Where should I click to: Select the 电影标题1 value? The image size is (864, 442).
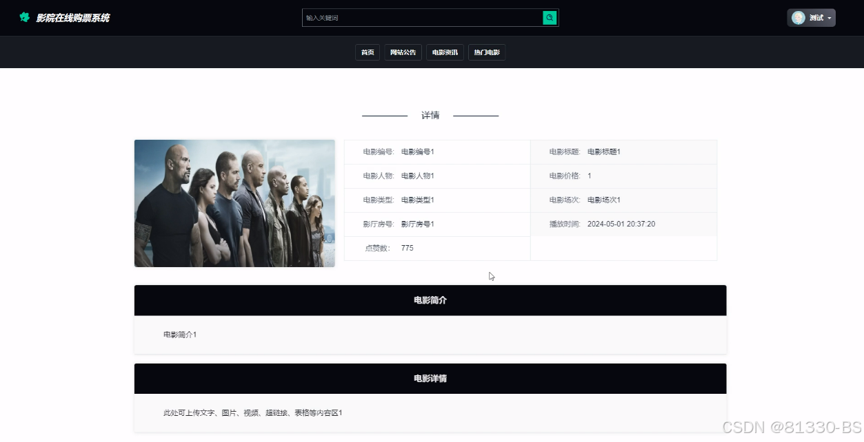[604, 152]
